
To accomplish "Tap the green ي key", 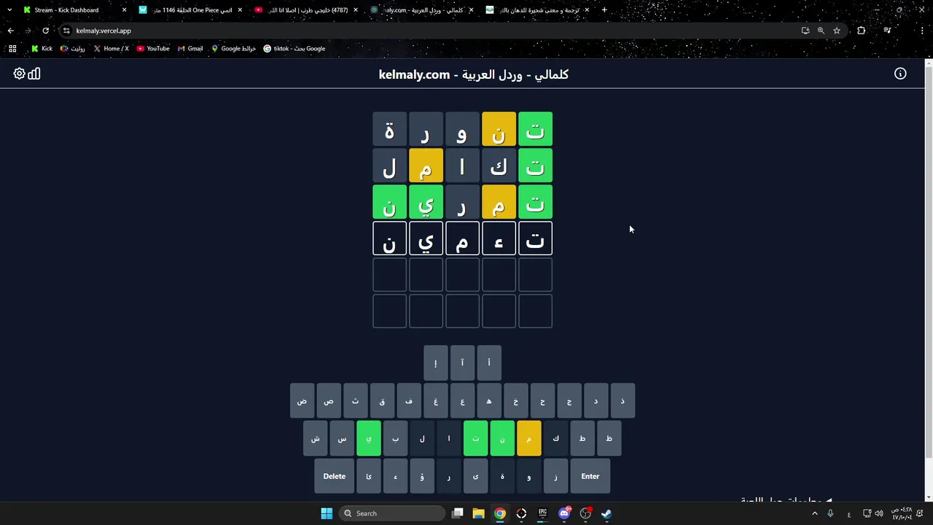I will click(x=369, y=438).
